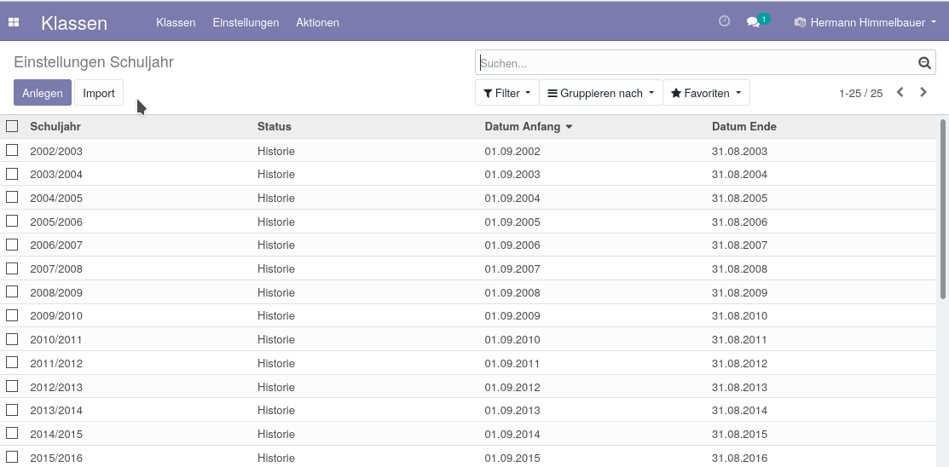Go to next page arrow
The image size is (949, 467).
click(x=923, y=92)
